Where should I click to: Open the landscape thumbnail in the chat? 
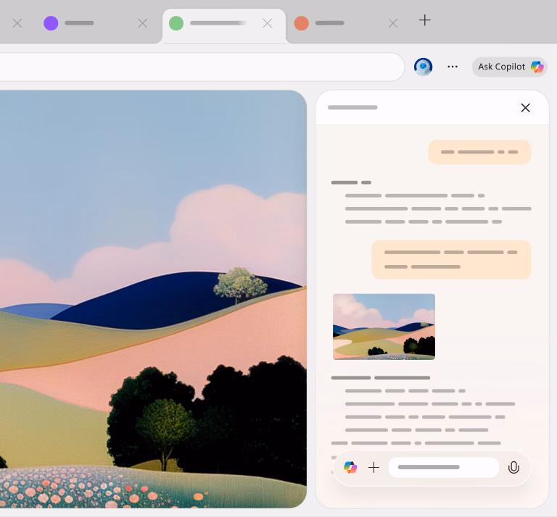click(384, 327)
